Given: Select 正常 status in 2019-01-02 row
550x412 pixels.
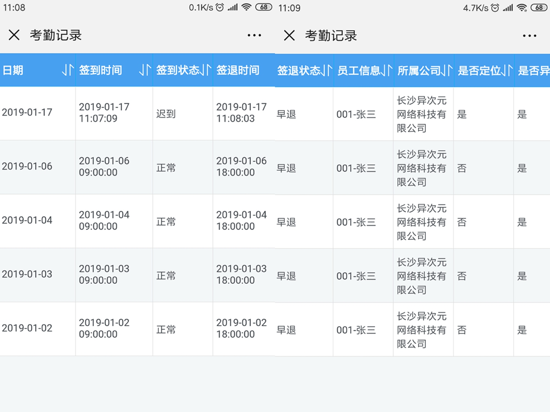Looking at the screenshot, I should [x=166, y=329].
